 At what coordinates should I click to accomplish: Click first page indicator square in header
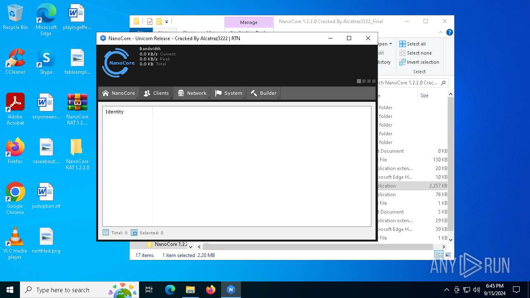click(359, 81)
